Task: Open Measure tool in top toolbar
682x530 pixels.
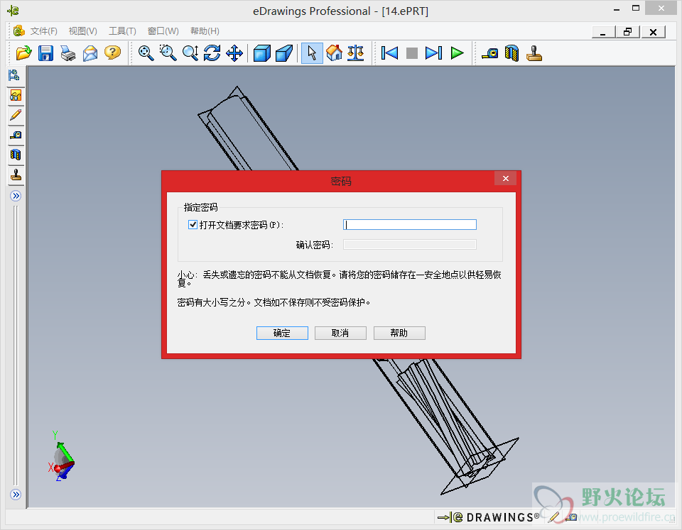Action: 490,53
